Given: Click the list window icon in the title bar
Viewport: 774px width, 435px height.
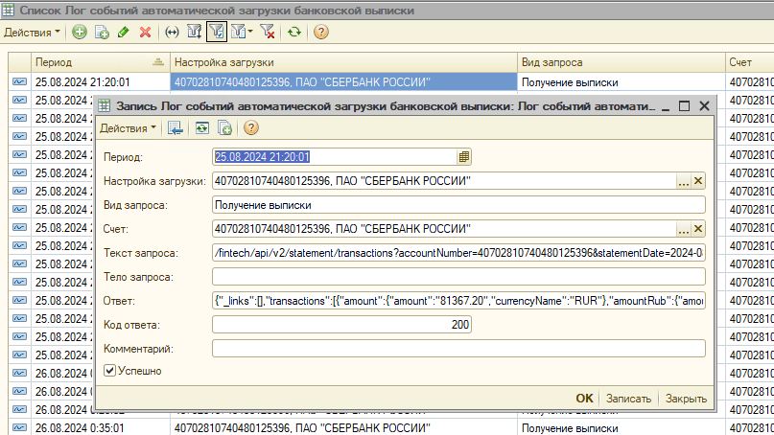Looking at the screenshot, I should (x=9, y=10).
